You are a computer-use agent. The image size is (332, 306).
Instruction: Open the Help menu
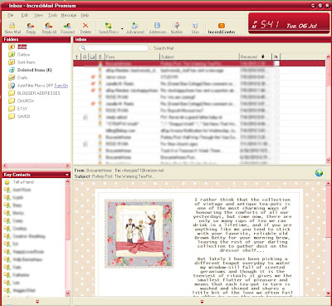(x=85, y=15)
